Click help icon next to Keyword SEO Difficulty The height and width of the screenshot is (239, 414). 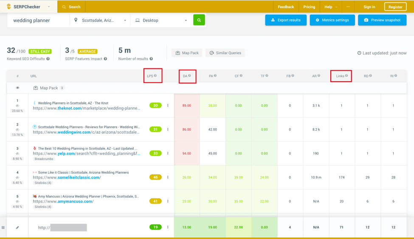coord(48,59)
